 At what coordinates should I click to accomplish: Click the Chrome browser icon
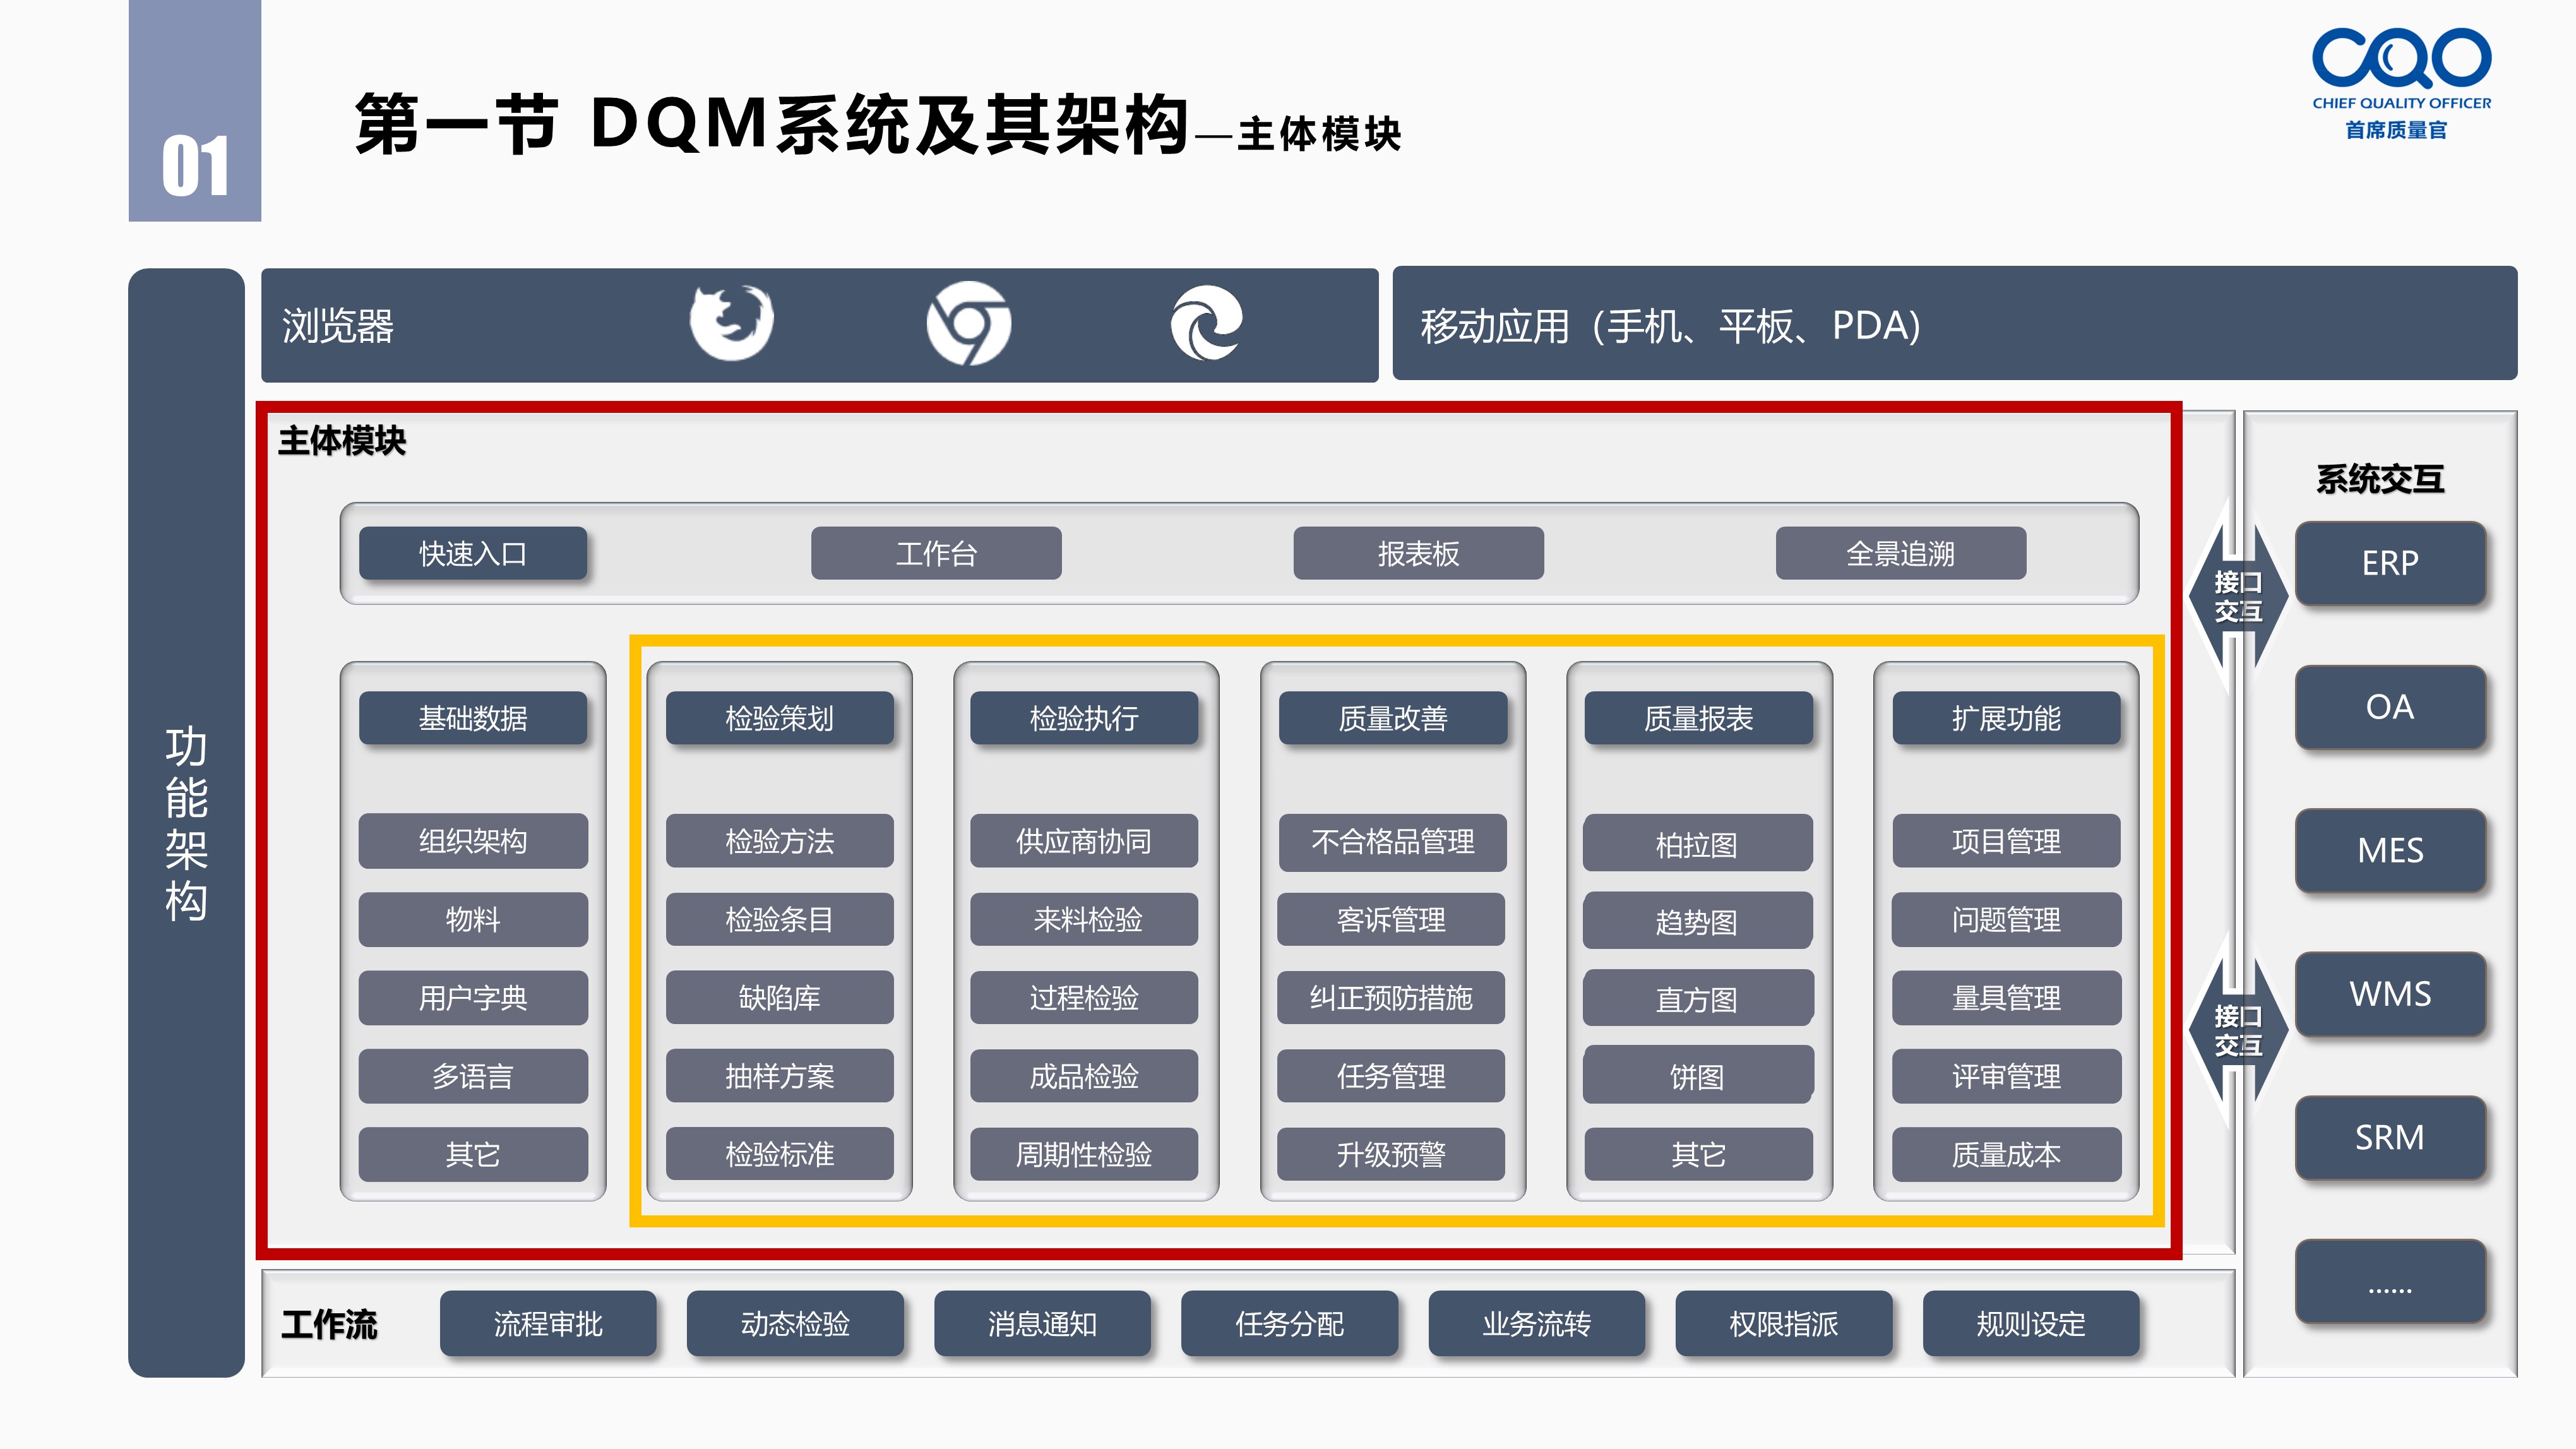pyautogui.click(x=968, y=323)
